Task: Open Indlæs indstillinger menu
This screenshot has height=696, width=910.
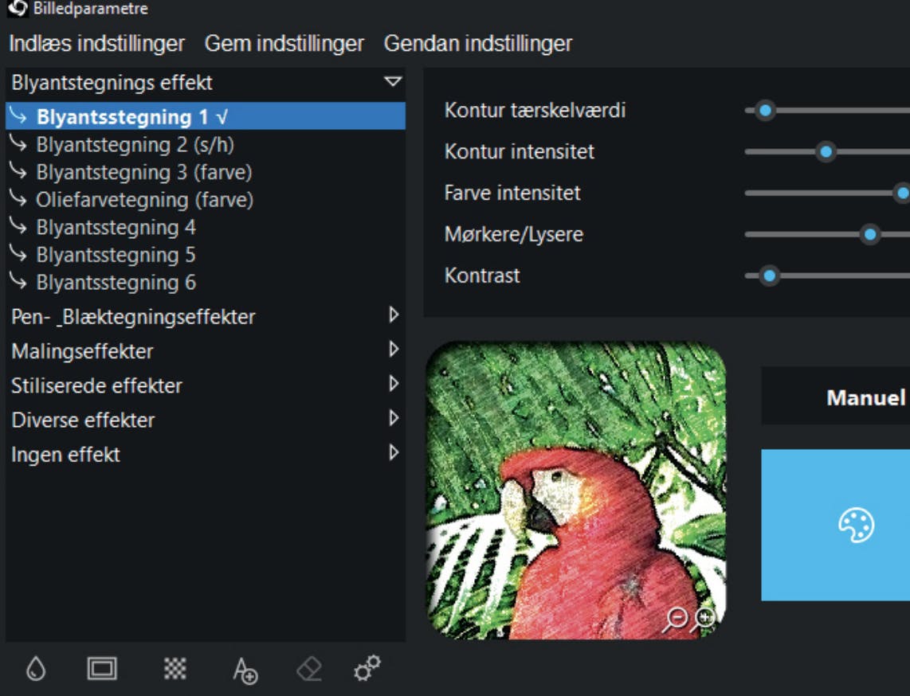Action: tap(97, 44)
